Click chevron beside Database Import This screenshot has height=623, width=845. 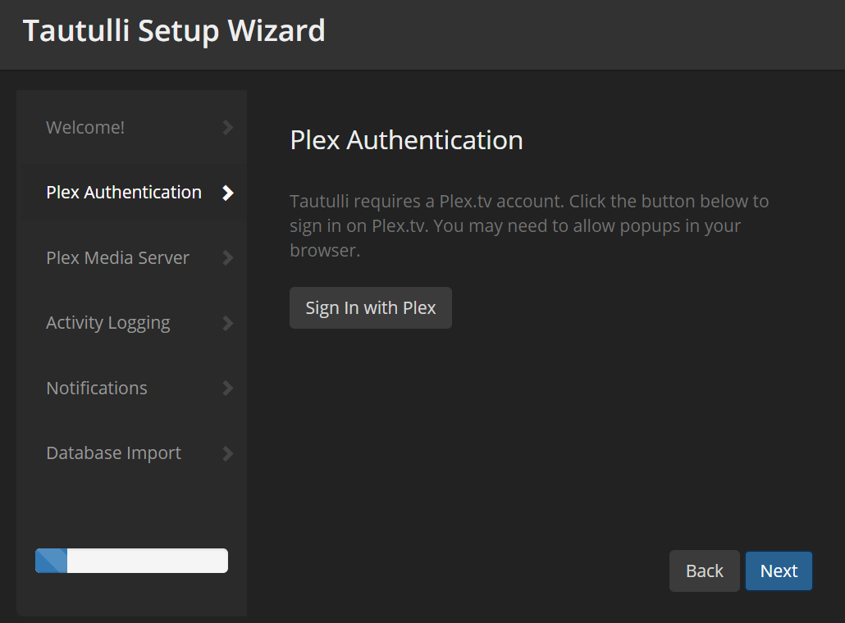[x=228, y=453]
